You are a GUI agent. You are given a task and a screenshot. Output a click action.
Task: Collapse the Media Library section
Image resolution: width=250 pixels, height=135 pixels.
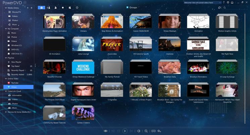[6, 8]
